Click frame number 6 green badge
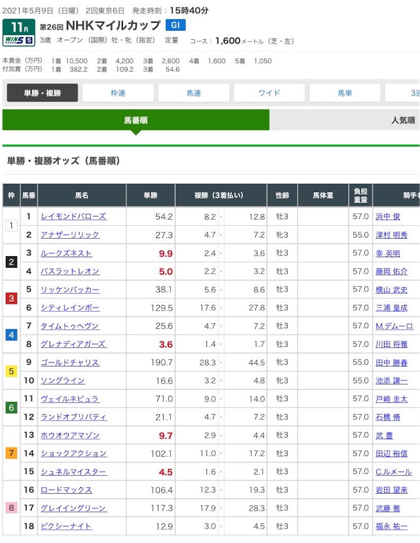 [x=12, y=408]
